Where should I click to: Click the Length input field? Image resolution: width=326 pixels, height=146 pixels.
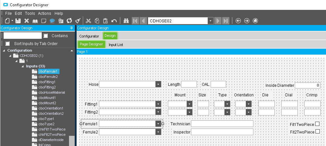pos(189,84)
